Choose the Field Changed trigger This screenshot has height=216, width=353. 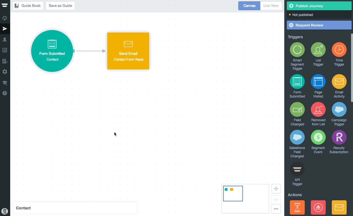point(297,109)
